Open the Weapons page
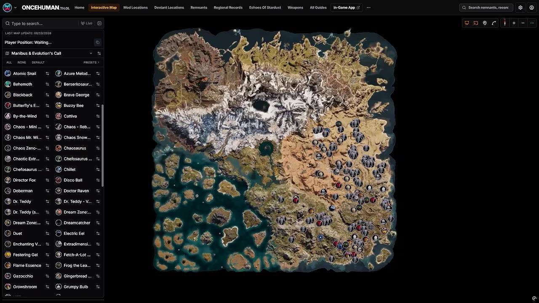 (x=295, y=8)
